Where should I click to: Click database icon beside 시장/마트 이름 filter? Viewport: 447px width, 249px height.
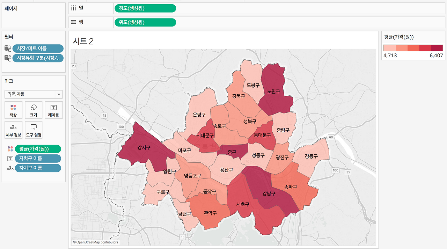click(x=8, y=49)
